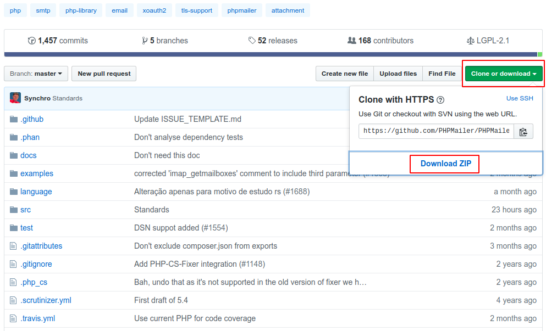Select the xoauth2 topic tag
546x331 pixels.
[155, 10]
